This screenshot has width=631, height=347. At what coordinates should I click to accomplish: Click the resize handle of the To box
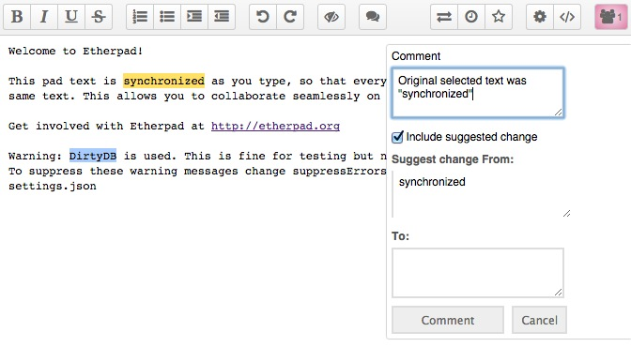[558, 292]
